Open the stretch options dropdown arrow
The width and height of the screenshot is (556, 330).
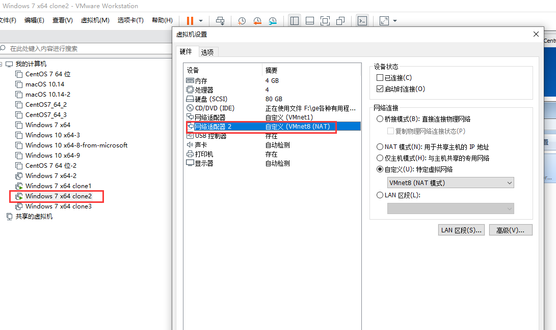395,21
